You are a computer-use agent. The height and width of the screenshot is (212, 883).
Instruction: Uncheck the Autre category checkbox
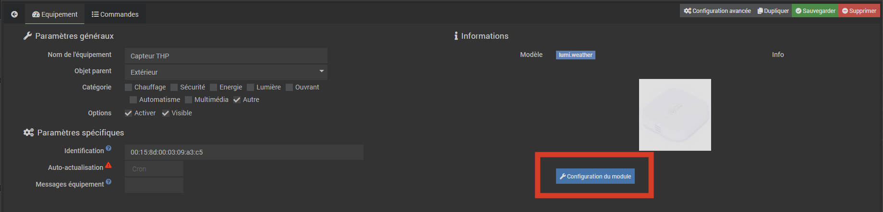(x=237, y=100)
